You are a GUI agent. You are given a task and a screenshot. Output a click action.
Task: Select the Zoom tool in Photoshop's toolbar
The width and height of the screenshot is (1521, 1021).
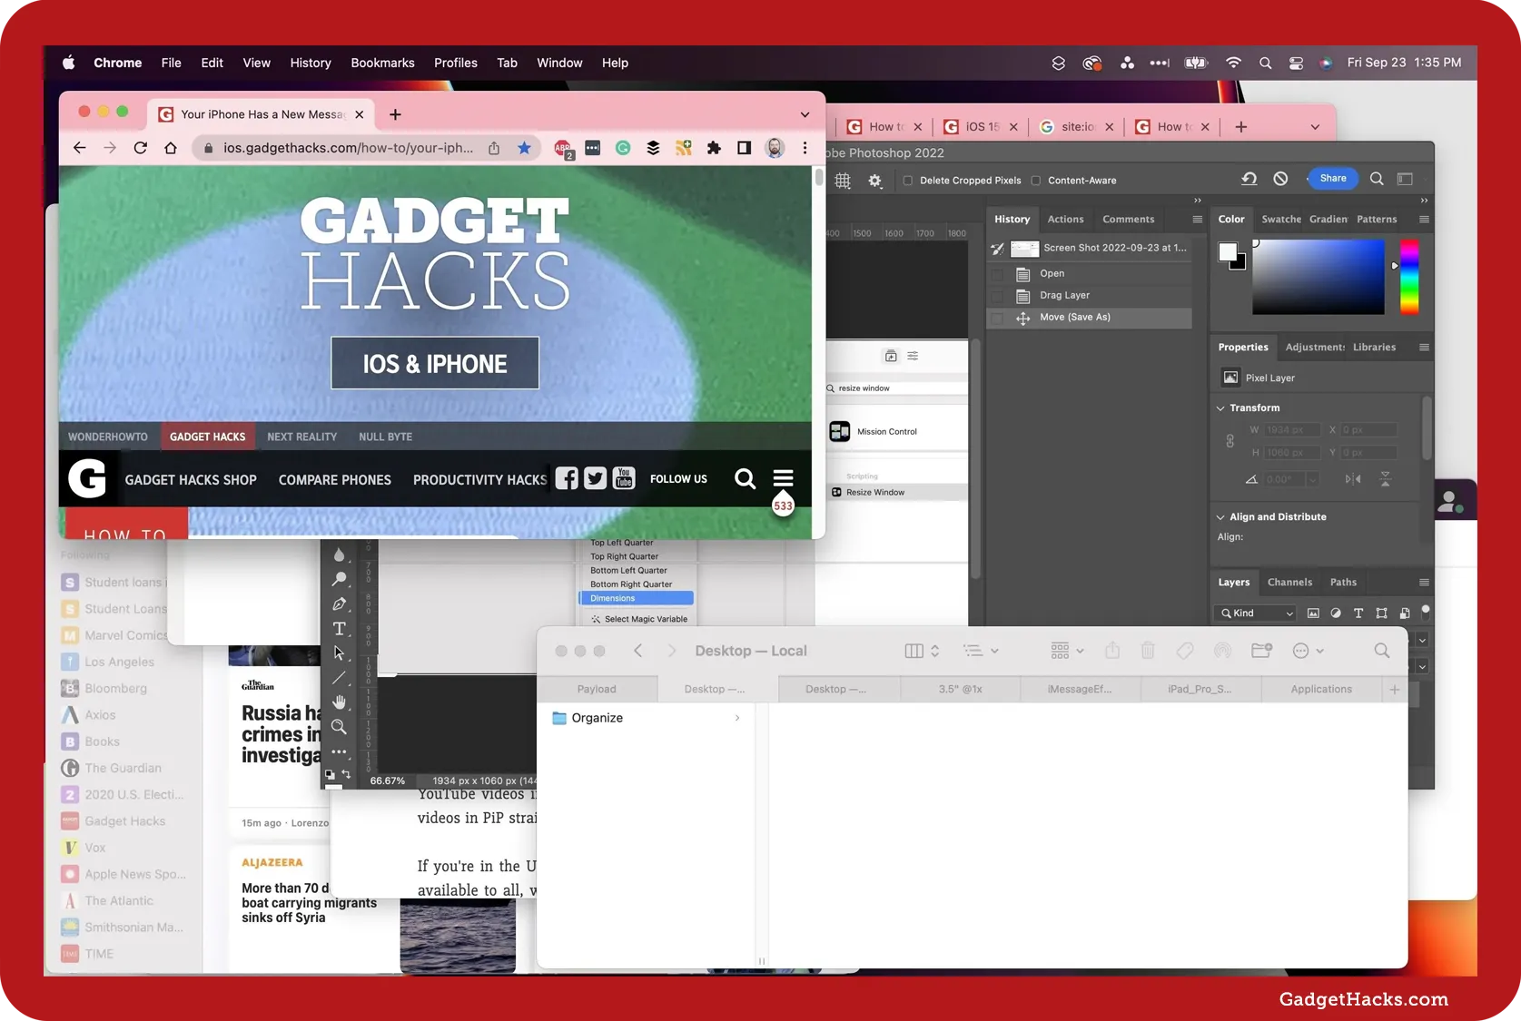(340, 727)
